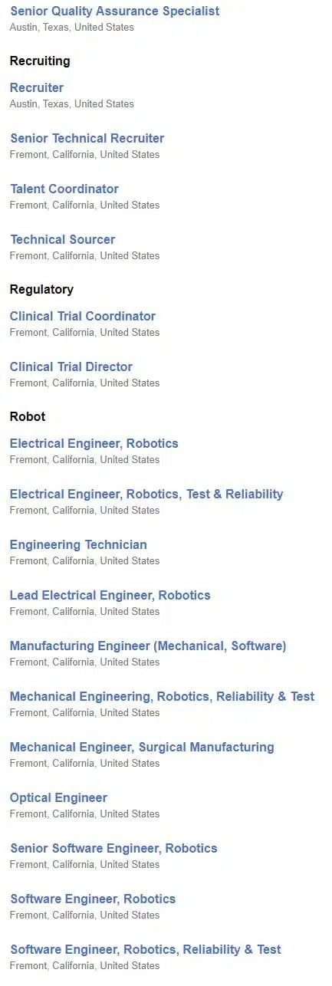Click the Regulatory section heading
Screen dimensions: 332x986
[x=41, y=290]
